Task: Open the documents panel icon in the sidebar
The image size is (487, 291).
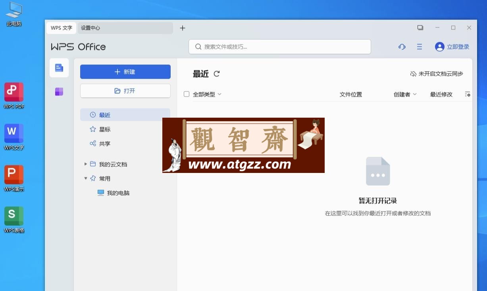Action: click(x=59, y=68)
